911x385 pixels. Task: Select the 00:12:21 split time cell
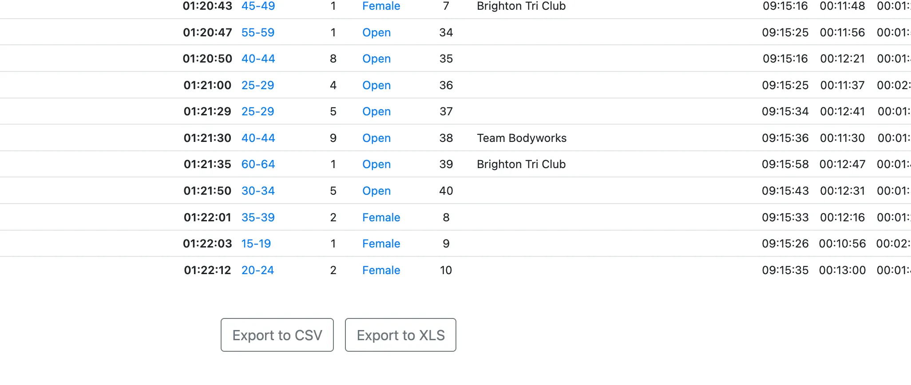(x=842, y=59)
